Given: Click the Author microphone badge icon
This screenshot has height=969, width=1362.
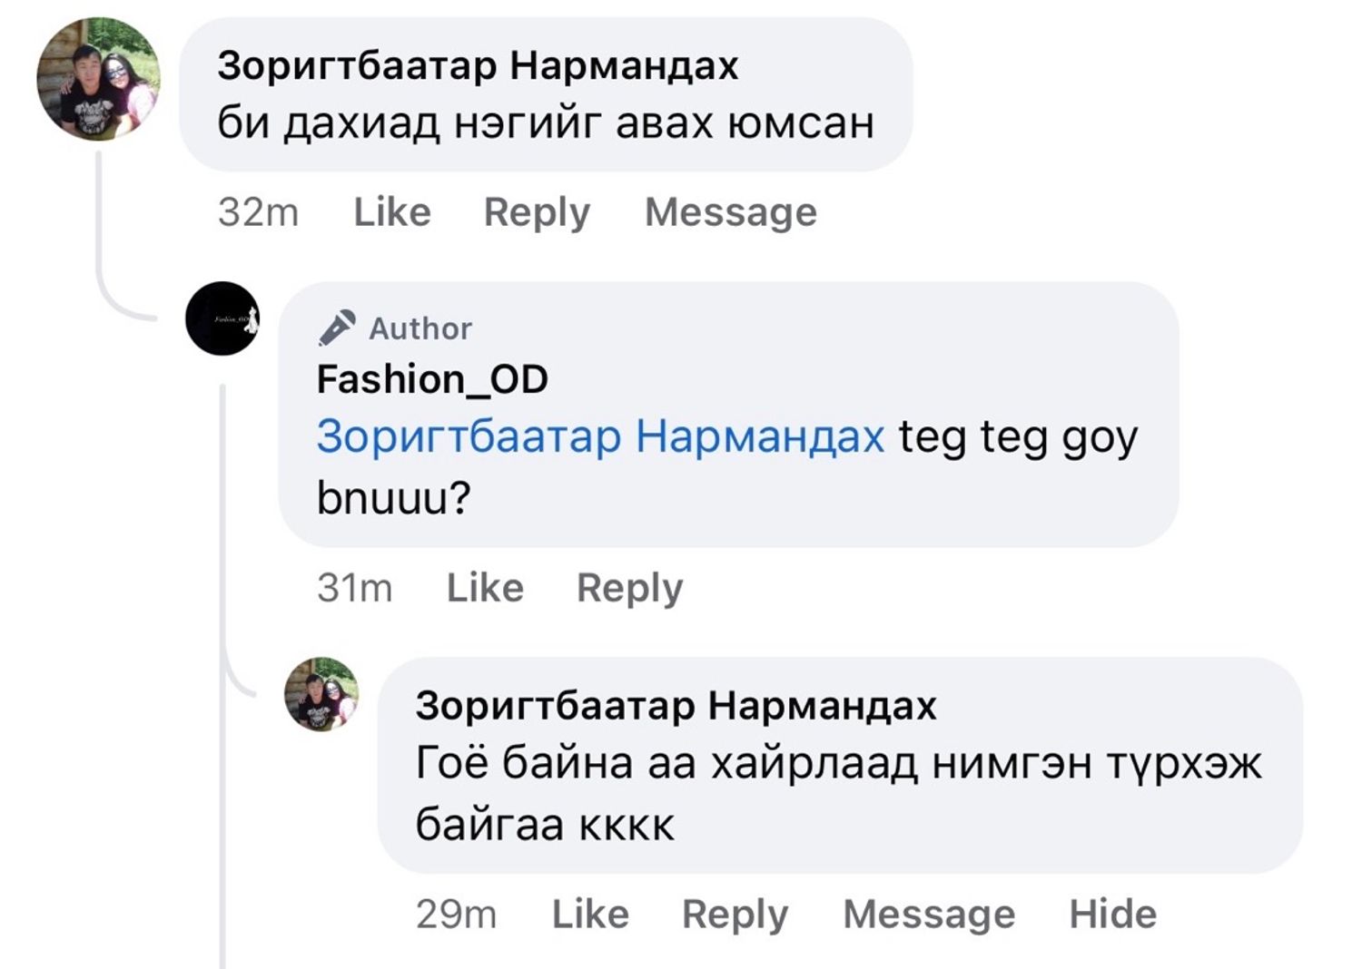Looking at the screenshot, I should click(336, 328).
